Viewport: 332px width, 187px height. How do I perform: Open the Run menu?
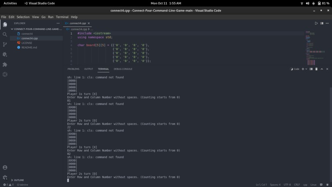(51, 17)
